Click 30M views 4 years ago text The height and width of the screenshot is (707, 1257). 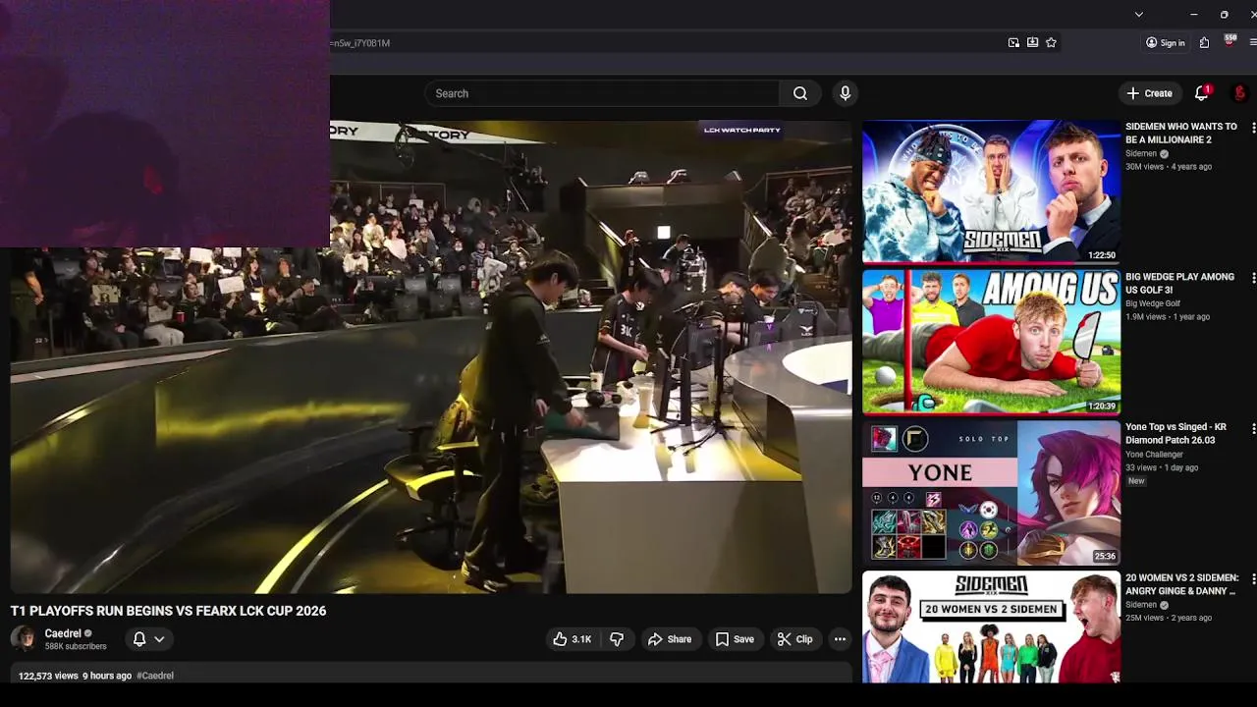pos(1169,167)
